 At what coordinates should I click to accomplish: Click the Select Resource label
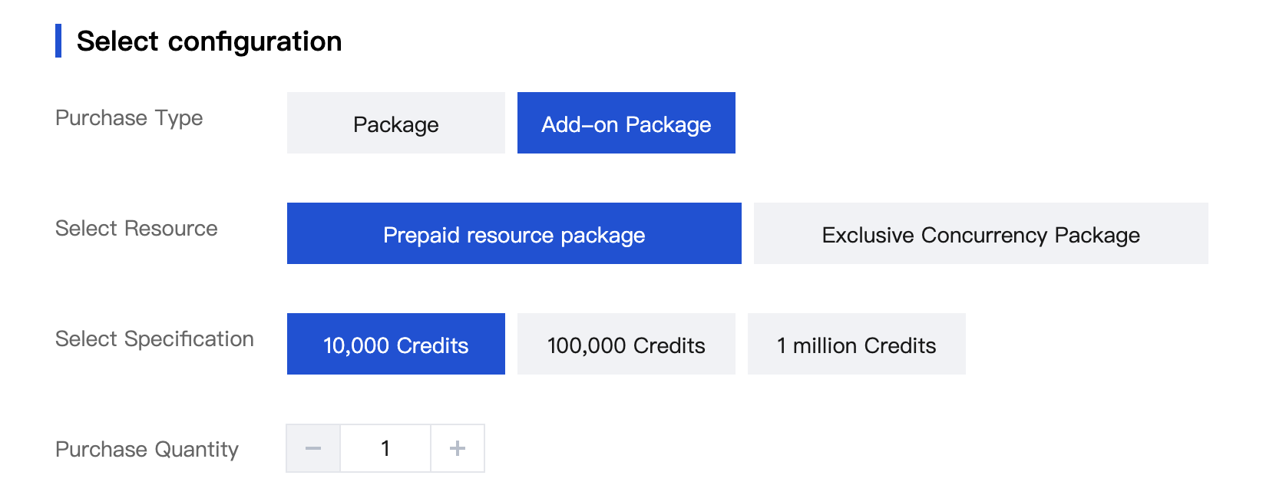(x=137, y=229)
